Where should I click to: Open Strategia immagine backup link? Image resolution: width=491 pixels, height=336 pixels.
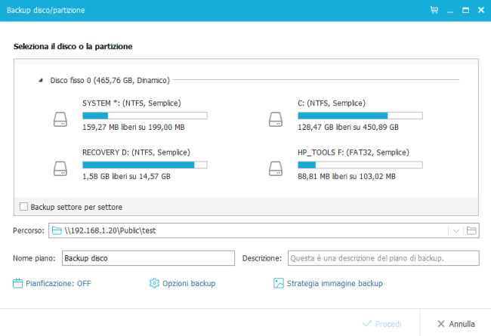[334, 283]
